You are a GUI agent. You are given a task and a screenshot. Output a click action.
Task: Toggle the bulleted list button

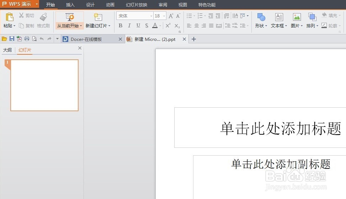pyautogui.click(x=189, y=16)
